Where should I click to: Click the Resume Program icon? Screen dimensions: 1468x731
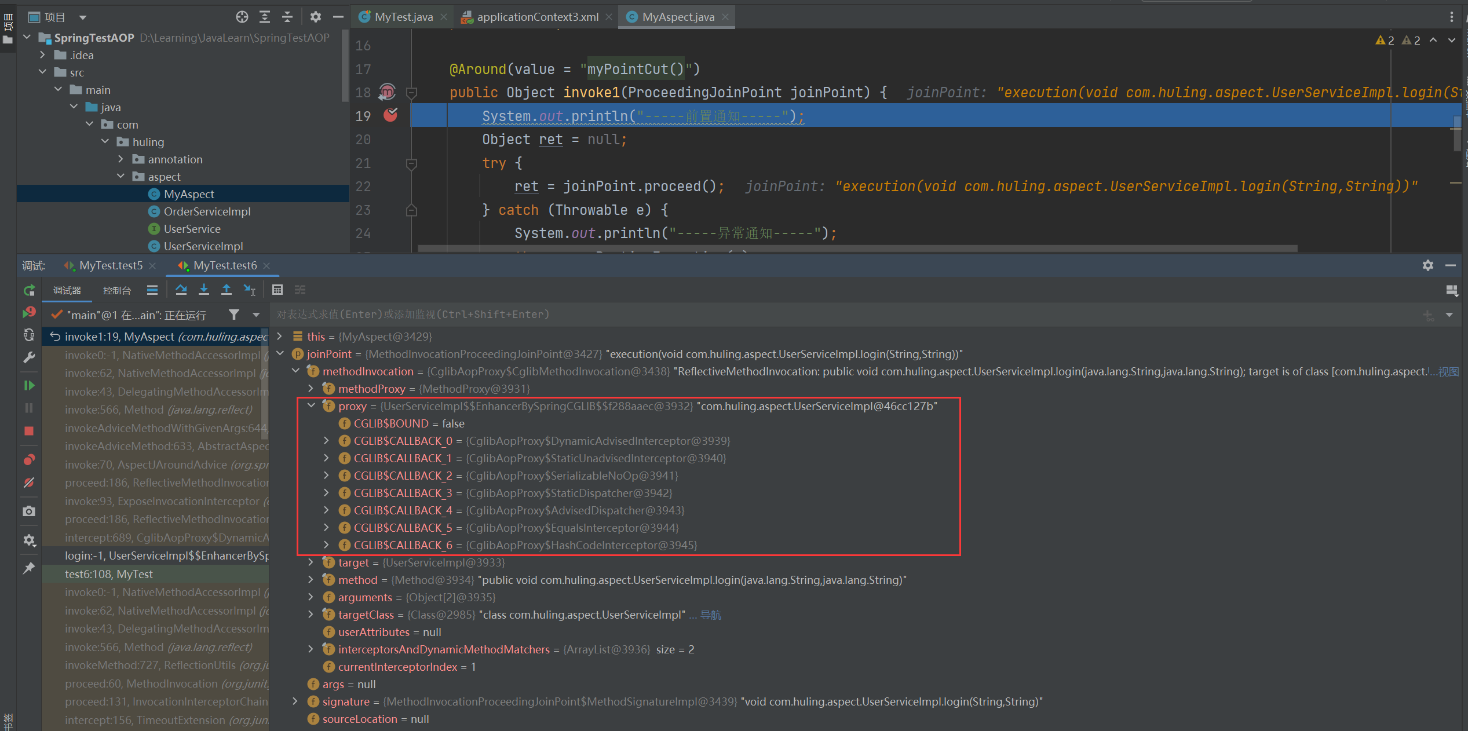point(29,386)
